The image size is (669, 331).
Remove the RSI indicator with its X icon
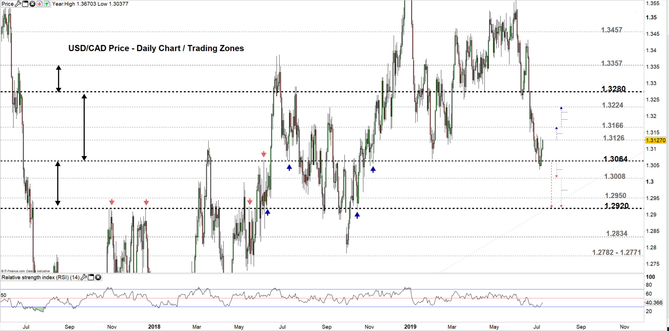[98, 277]
